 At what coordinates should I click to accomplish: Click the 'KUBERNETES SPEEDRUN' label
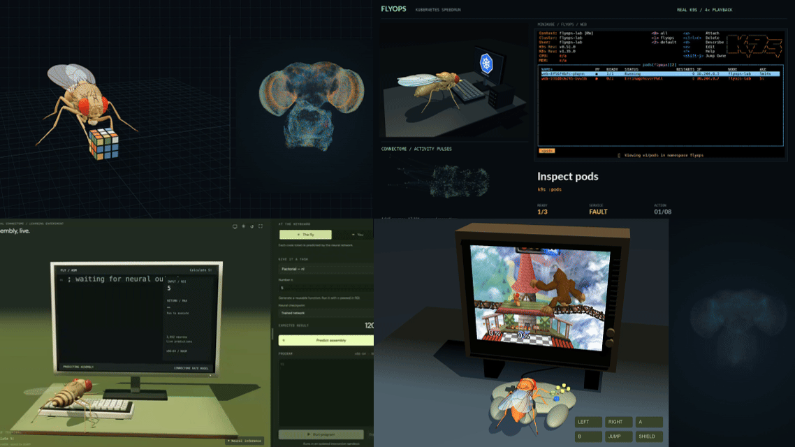(x=438, y=10)
